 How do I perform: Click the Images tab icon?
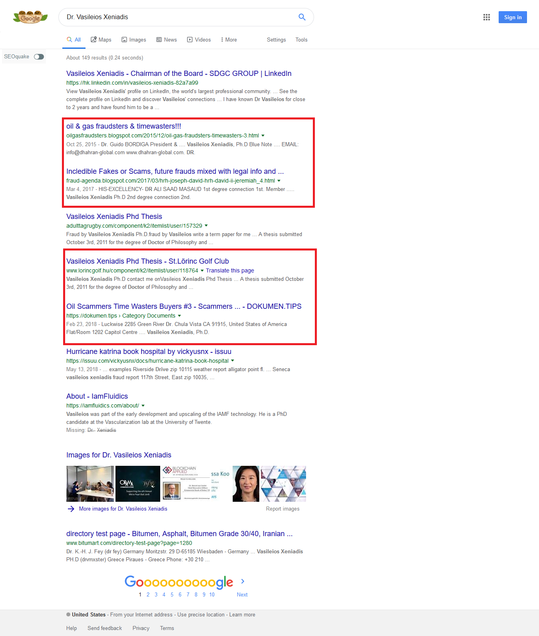pos(124,40)
